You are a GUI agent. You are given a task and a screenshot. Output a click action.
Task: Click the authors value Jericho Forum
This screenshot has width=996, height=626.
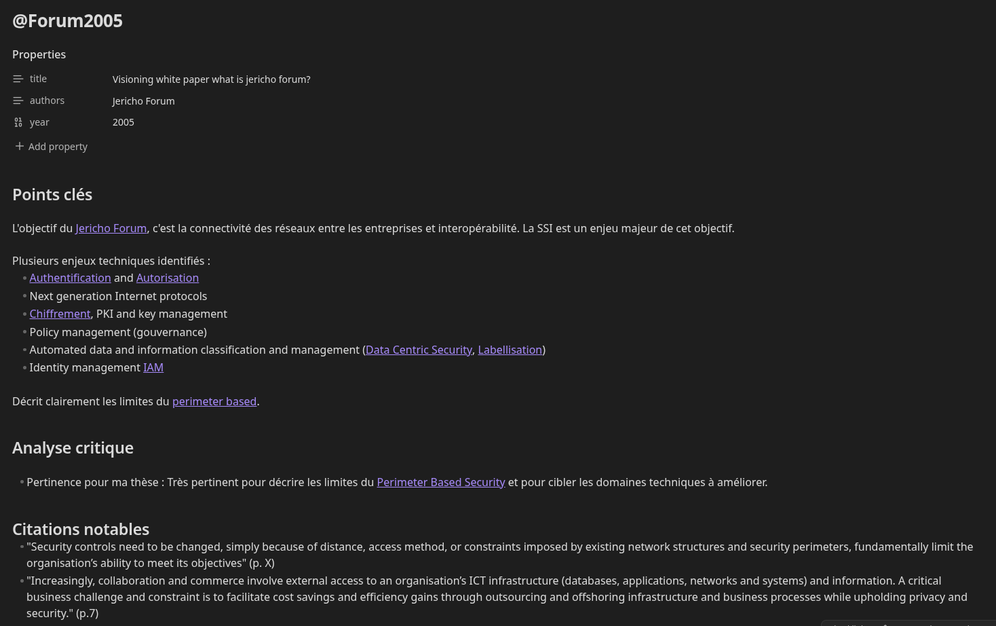(143, 101)
